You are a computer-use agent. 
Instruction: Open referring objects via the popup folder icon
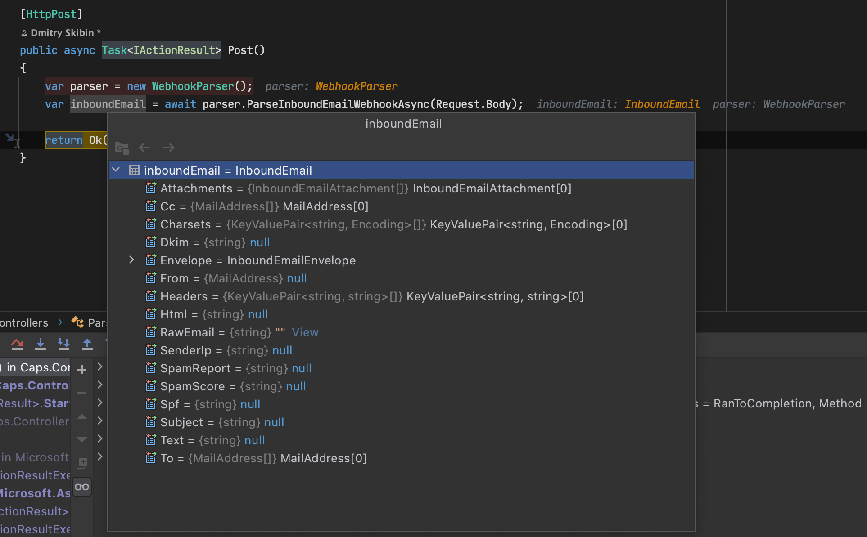121,148
